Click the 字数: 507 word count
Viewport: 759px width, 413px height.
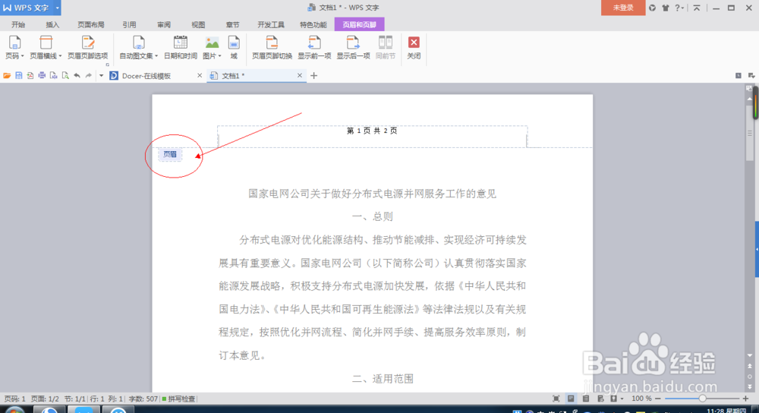click(143, 399)
